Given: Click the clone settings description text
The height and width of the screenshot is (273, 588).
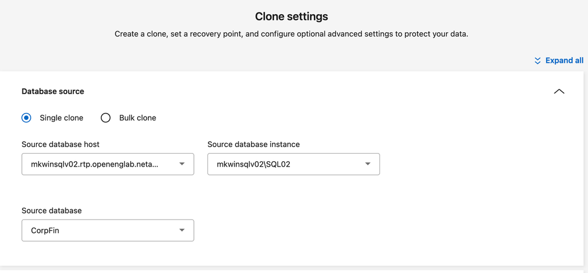Looking at the screenshot, I should (x=291, y=34).
